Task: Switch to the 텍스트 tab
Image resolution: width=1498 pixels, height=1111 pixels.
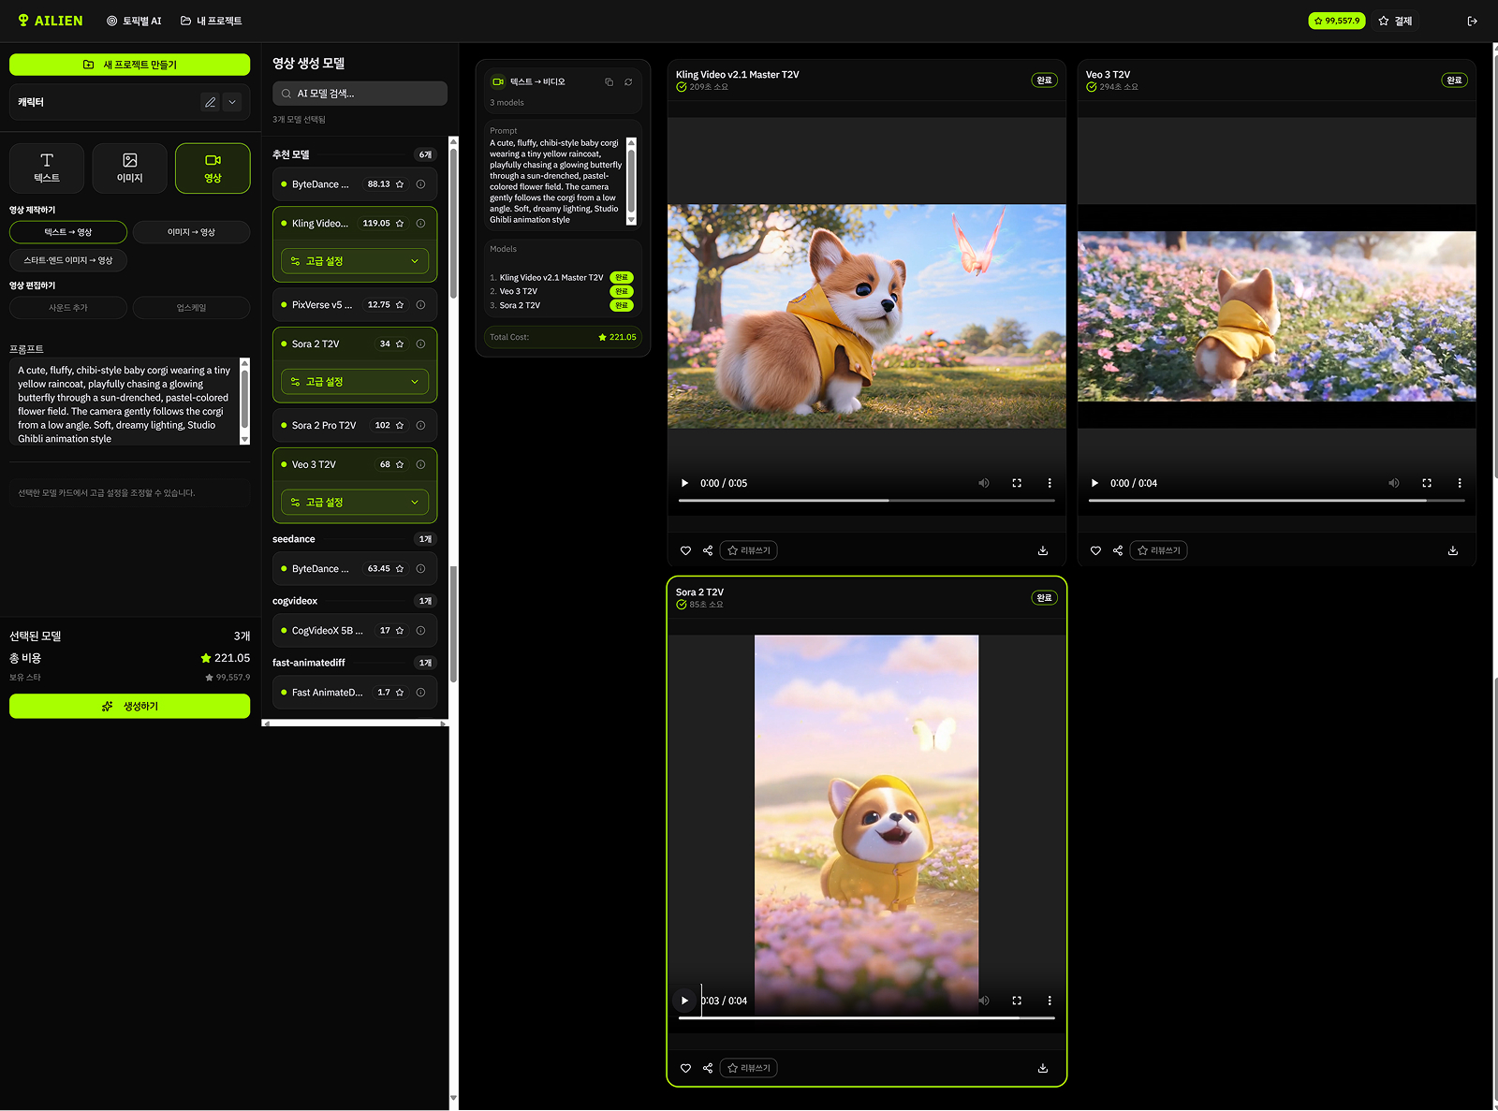Action: (x=47, y=168)
